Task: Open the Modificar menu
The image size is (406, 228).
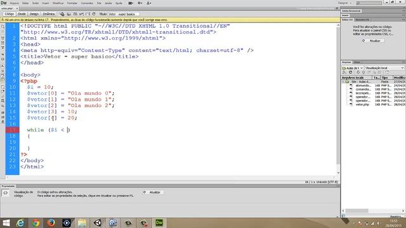Action: click(x=58, y=3)
